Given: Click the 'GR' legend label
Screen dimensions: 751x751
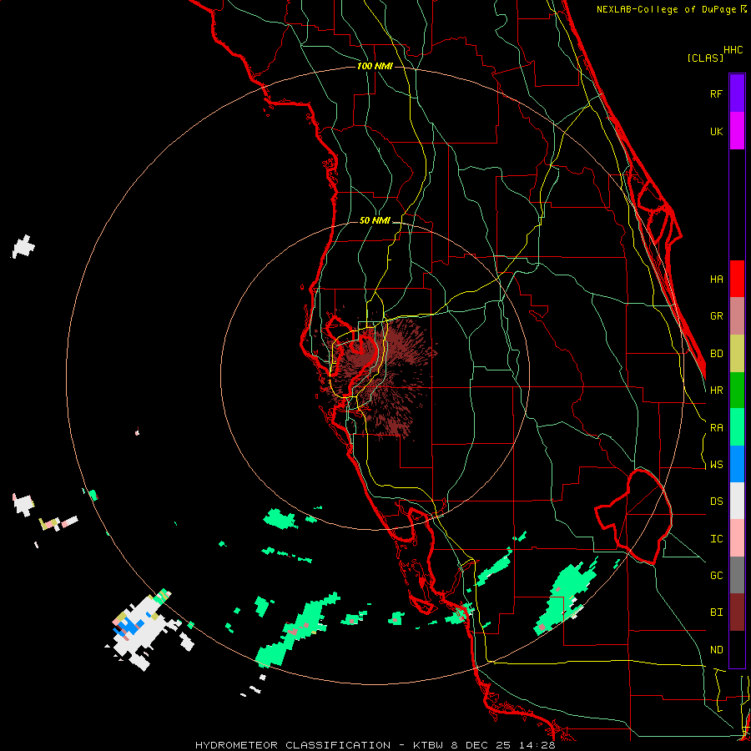Looking at the screenshot, I should tap(716, 316).
